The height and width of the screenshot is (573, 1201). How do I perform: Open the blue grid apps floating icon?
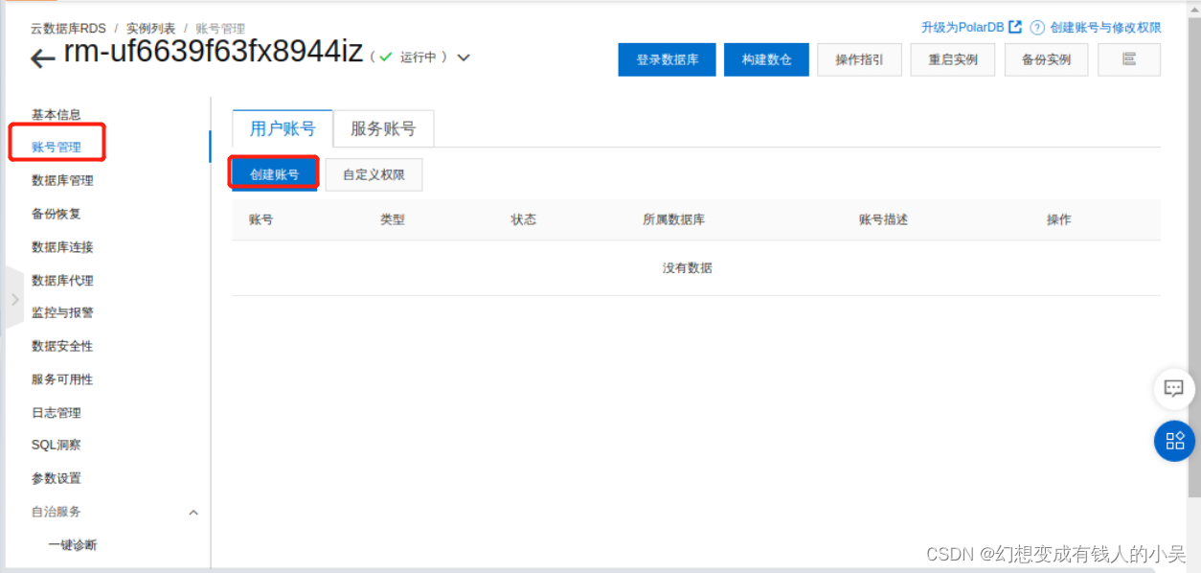pos(1174,441)
